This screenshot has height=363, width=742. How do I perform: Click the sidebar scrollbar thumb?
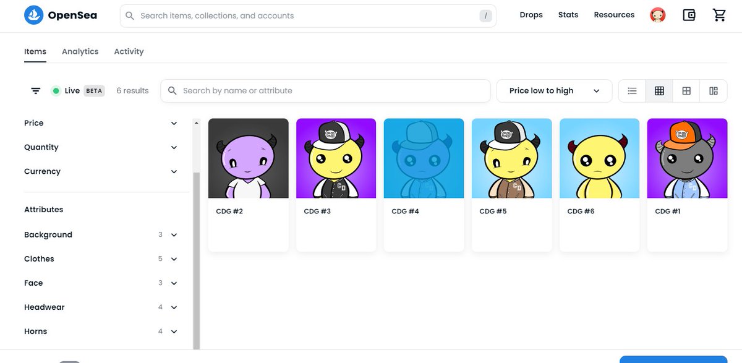(x=197, y=261)
